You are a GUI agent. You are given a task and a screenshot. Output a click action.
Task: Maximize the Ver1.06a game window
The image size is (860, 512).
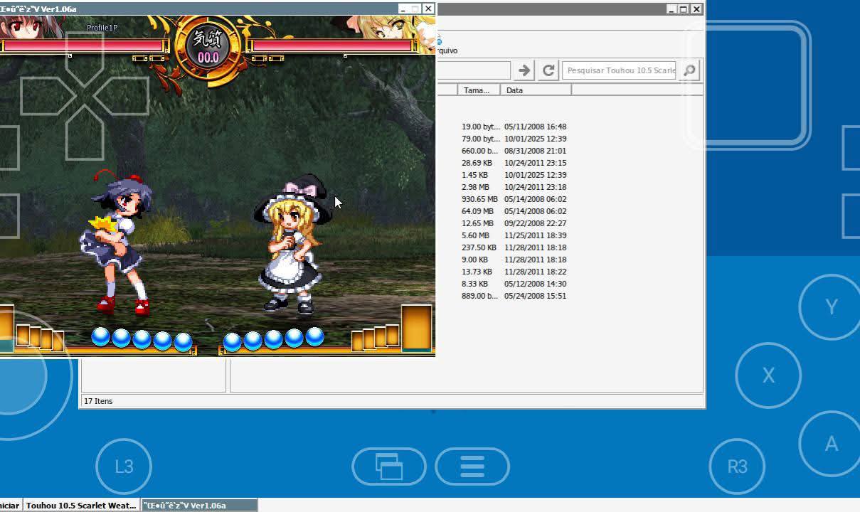point(415,9)
